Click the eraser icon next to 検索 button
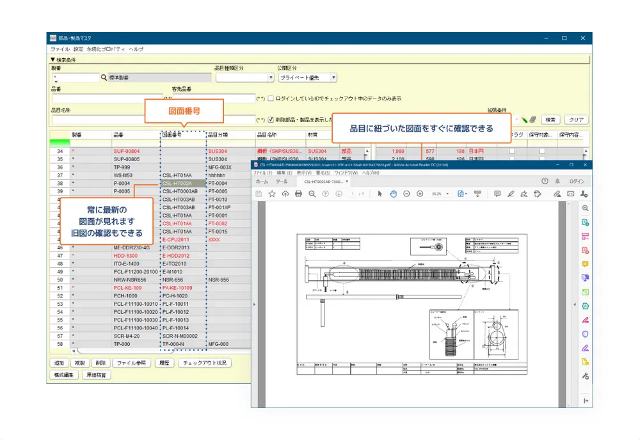This screenshot has width=640, height=440. click(532, 120)
